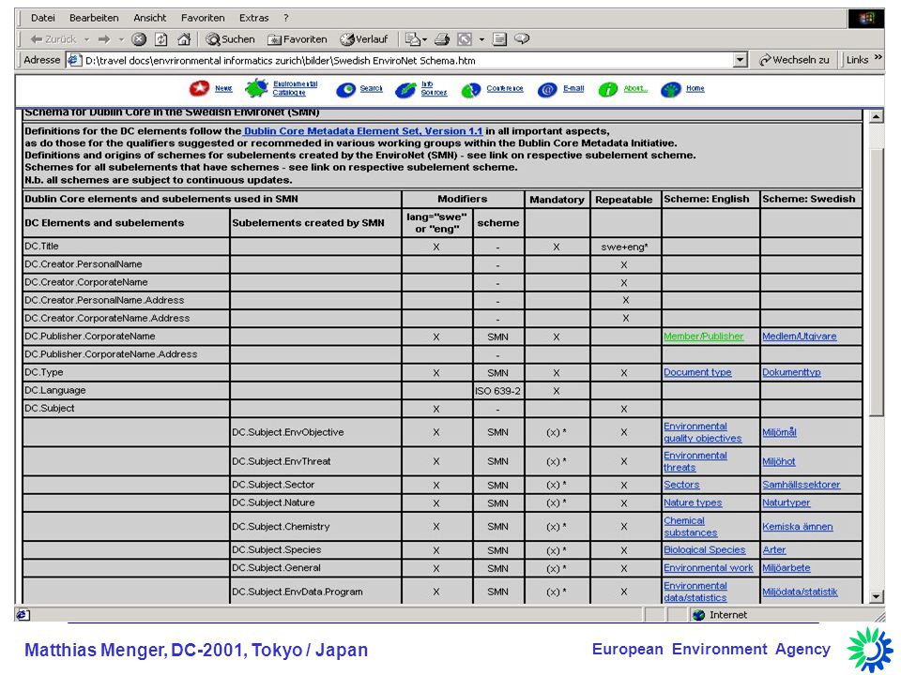Screen dimensions: 901x675
Task: Click the DC.Subject.Chemistry cell
Action: (x=315, y=526)
